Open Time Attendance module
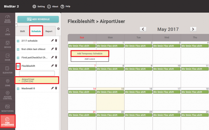The image size is (209, 130). tap(7, 121)
